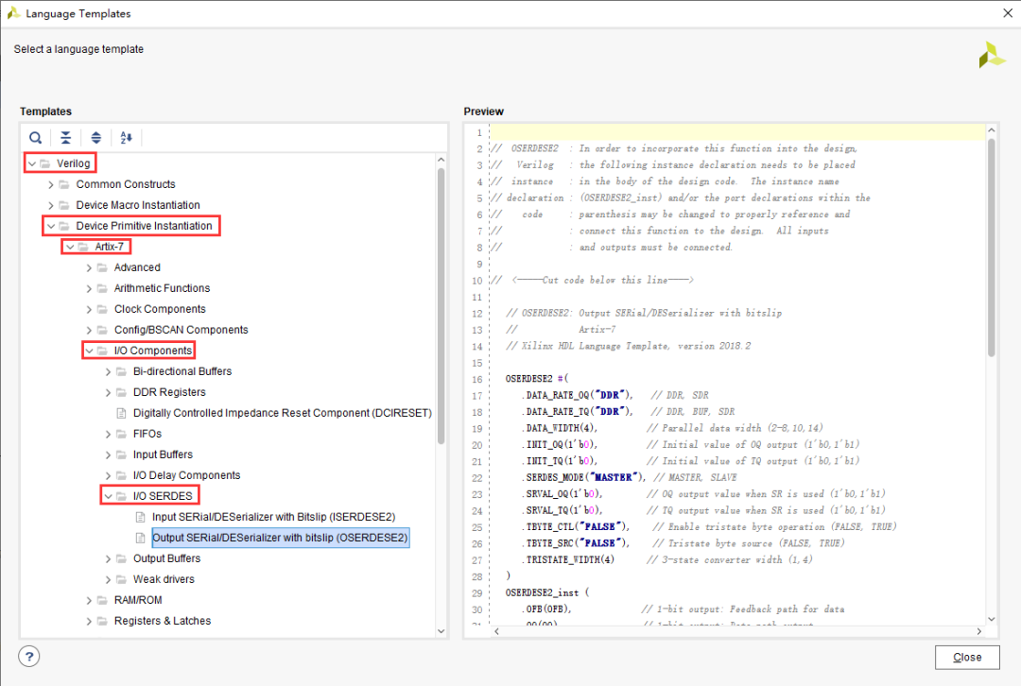Close the Language Templates window
Viewport: 1021px width, 686px height.
(x=1008, y=13)
